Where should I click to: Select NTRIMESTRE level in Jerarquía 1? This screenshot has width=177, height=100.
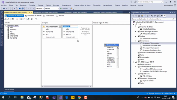[x=70, y=32]
